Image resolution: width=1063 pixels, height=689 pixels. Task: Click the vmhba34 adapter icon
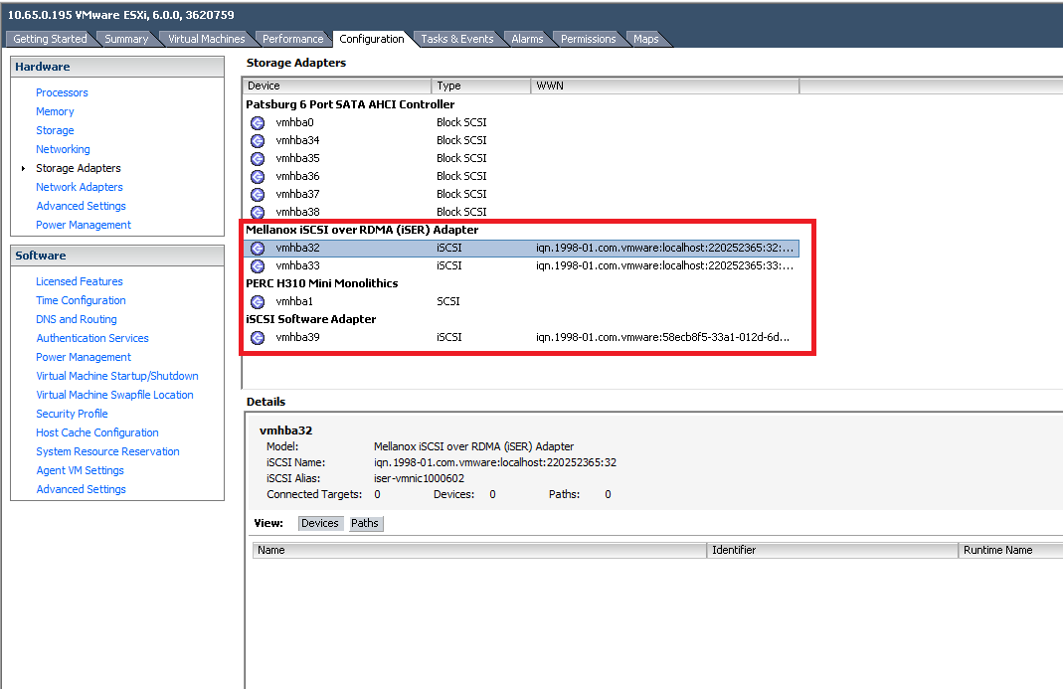[x=258, y=140]
